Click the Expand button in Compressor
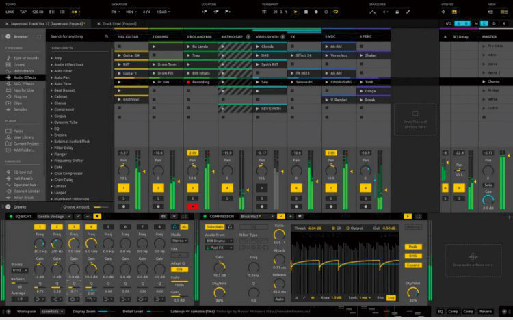 point(413,264)
